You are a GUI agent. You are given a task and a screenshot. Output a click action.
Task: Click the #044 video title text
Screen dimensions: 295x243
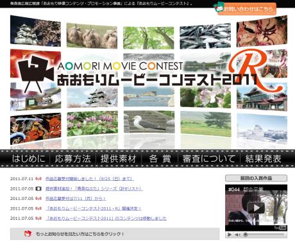[246, 190]
